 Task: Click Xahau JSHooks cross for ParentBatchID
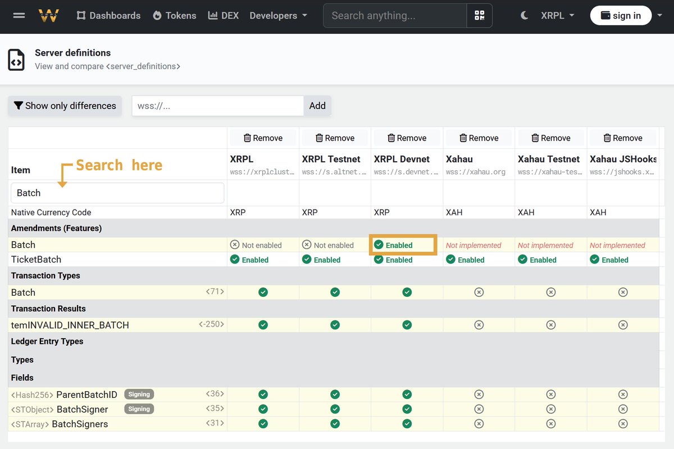[x=623, y=394]
